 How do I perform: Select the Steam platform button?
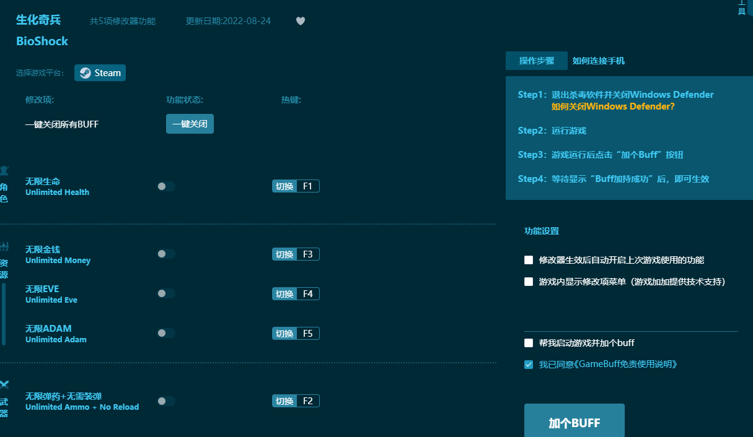100,73
